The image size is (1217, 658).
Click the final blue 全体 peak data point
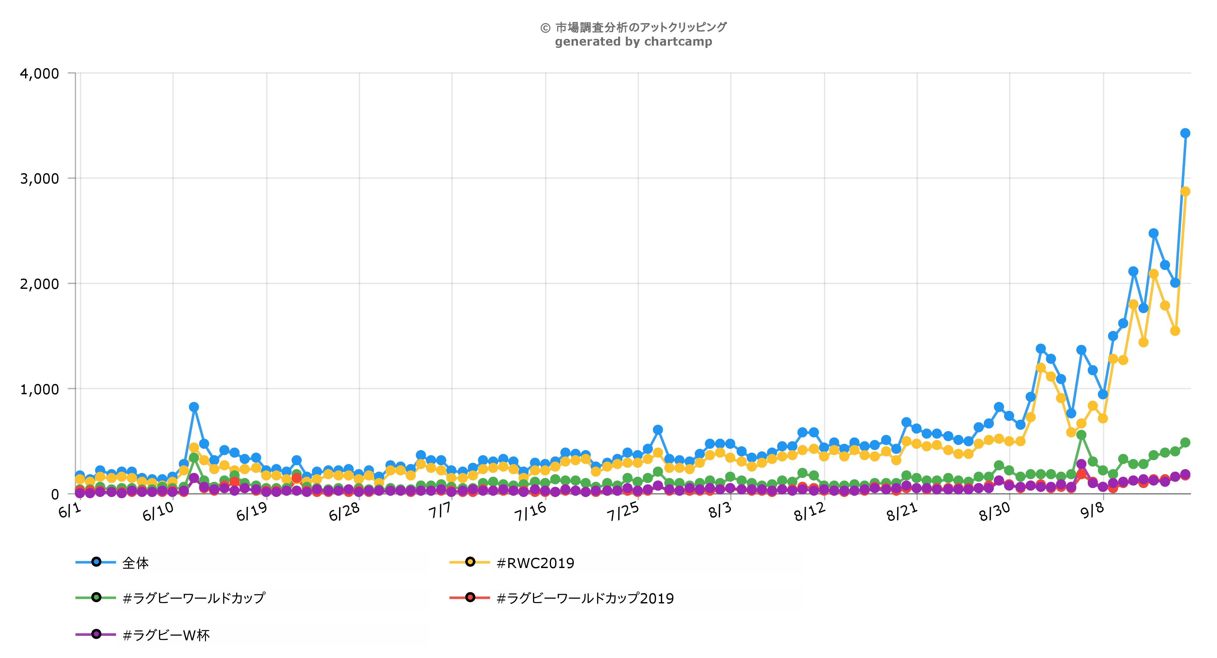point(1185,133)
